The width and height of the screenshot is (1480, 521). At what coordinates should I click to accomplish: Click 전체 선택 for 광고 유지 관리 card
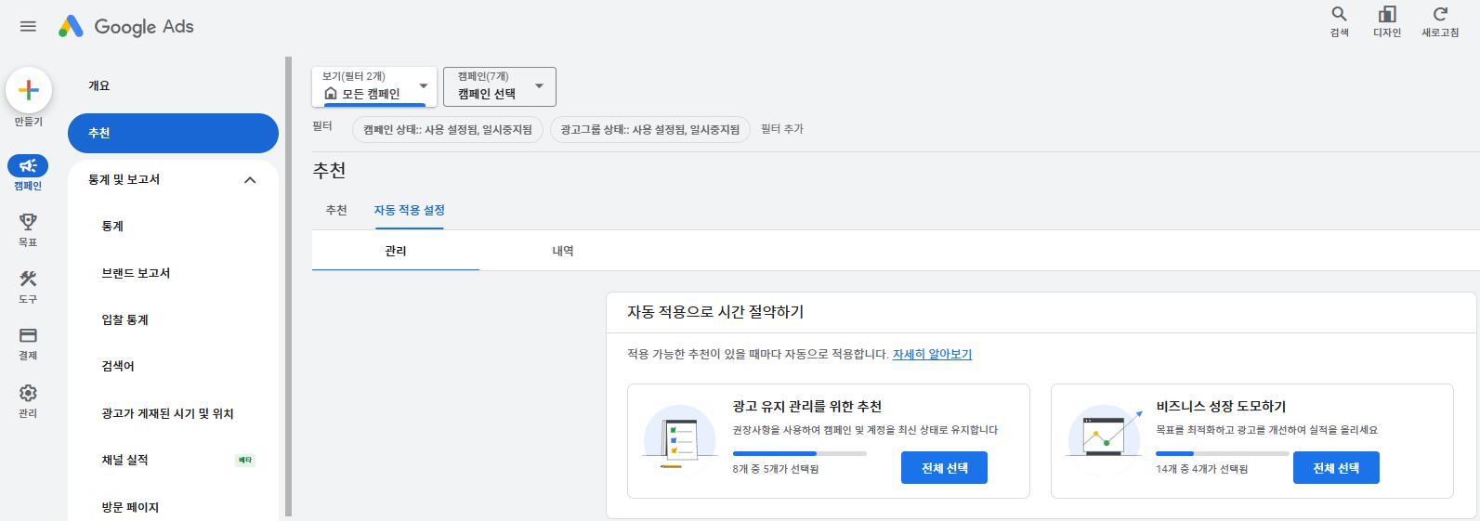pyautogui.click(x=944, y=468)
